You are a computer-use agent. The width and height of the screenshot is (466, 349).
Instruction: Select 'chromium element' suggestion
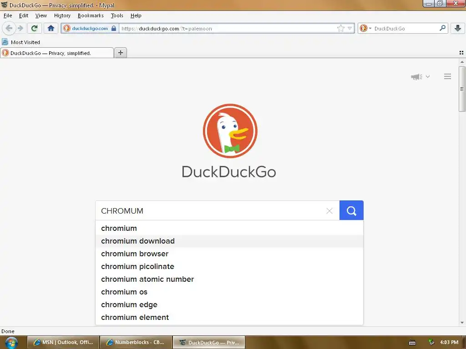[x=229, y=318]
